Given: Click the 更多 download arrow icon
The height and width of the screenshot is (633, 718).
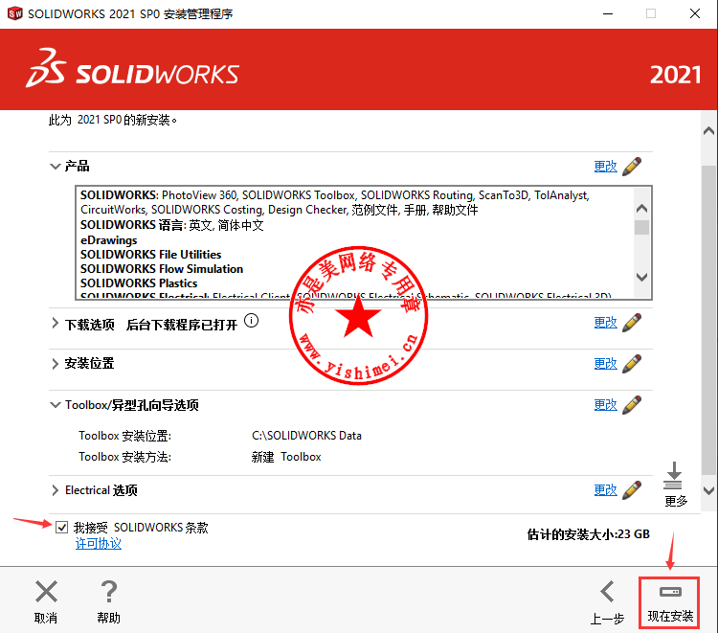Looking at the screenshot, I should 673,476.
